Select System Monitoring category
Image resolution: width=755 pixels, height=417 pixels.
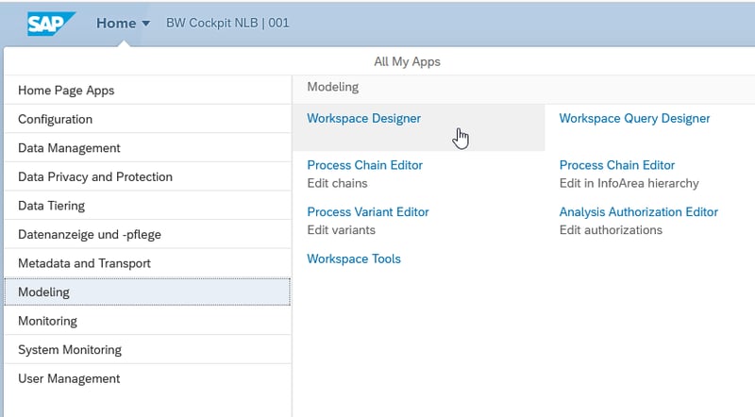point(147,350)
